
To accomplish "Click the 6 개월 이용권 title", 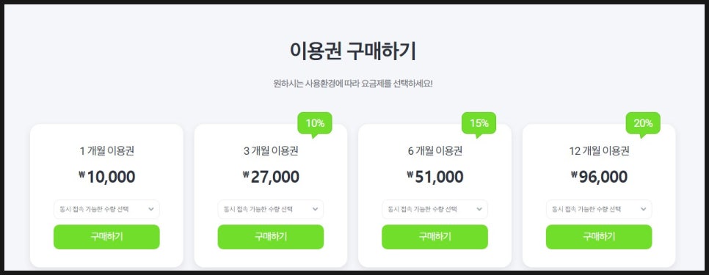I will click(x=435, y=151).
